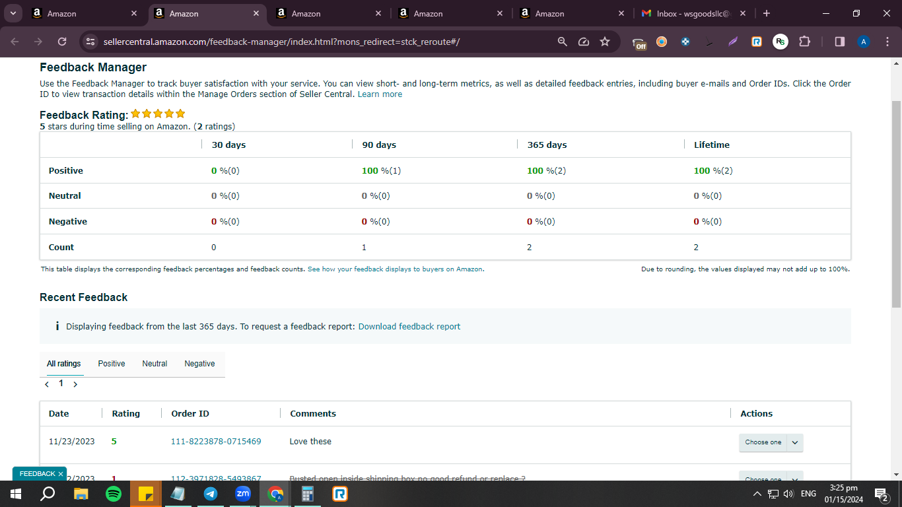
Task: Open 'Choose one' dropdown for Love these
Action: point(771,442)
